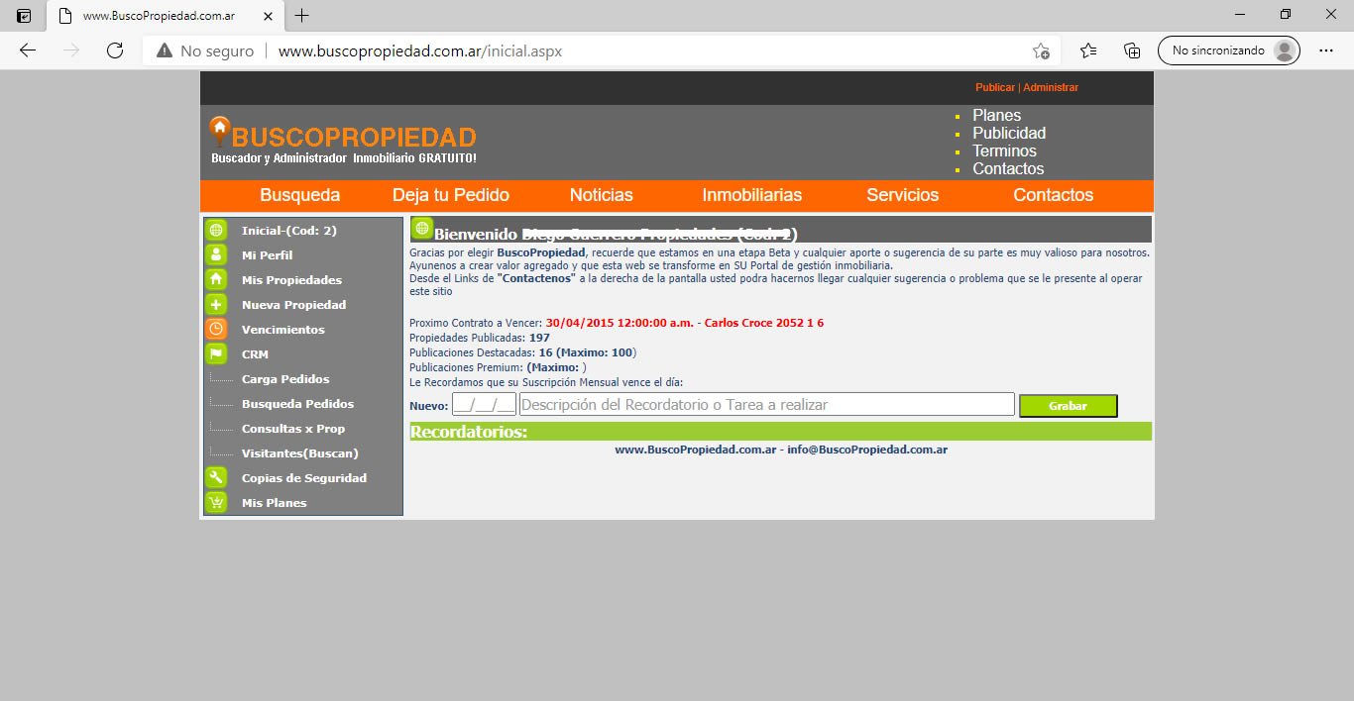Click the shopping cart icon for Mis Planes
This screenshot has height=701, width=1354.
click(216, 503)
